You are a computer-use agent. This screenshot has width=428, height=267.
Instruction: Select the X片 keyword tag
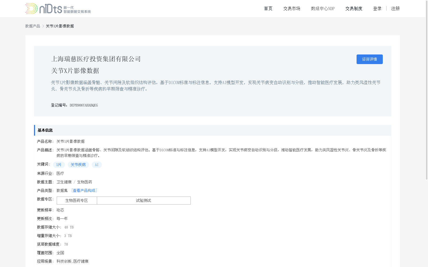(x=59, y=165)
